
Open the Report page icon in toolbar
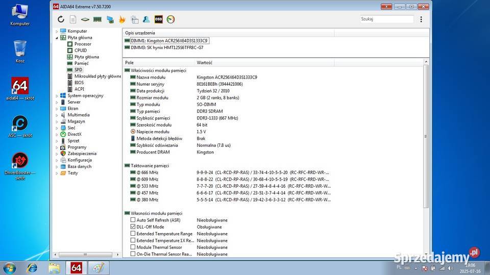click(73, 19)
